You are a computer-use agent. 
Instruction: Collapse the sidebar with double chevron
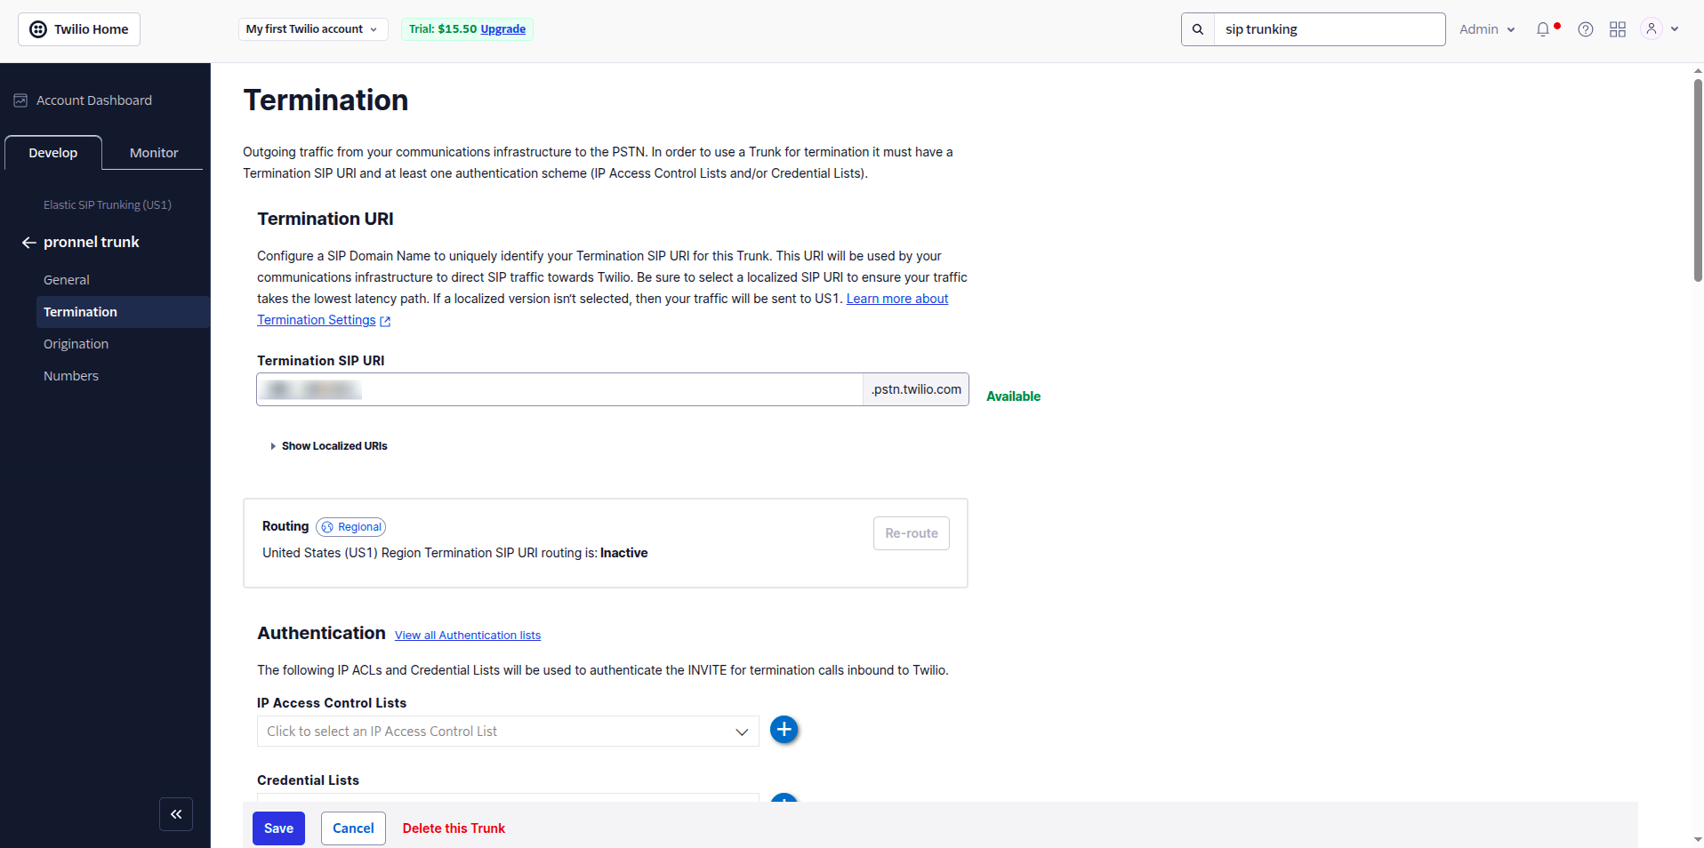point(176,814)
